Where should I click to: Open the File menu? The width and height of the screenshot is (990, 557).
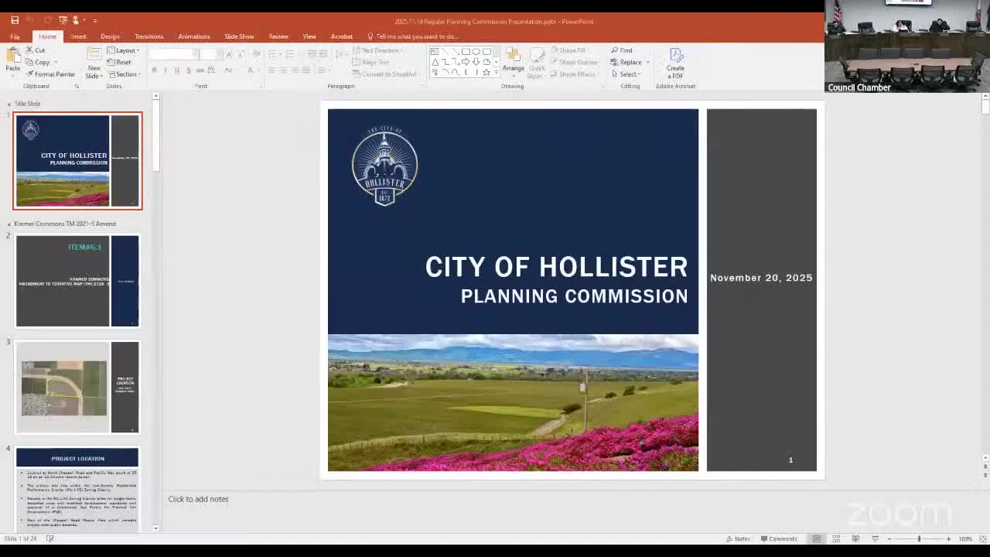point(15,36)
